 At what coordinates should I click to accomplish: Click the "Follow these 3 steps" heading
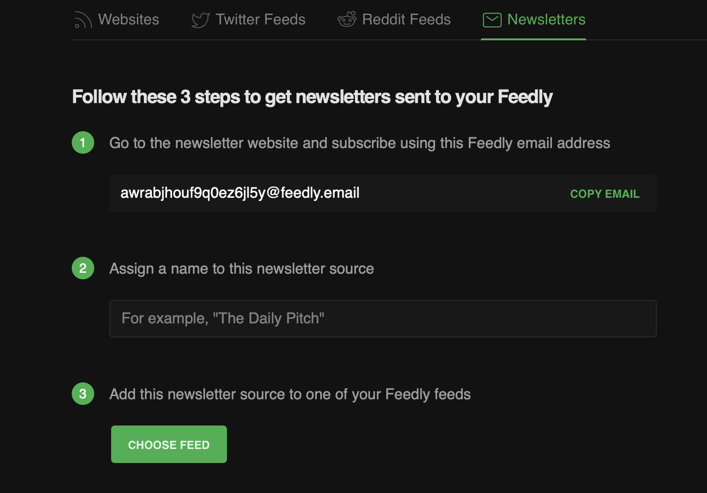[312, 97]
